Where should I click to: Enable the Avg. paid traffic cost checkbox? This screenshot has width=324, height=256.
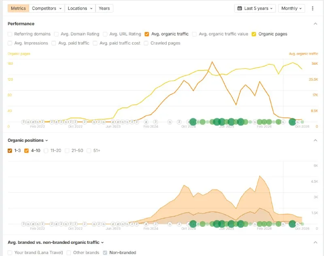(x=95, y=43)
